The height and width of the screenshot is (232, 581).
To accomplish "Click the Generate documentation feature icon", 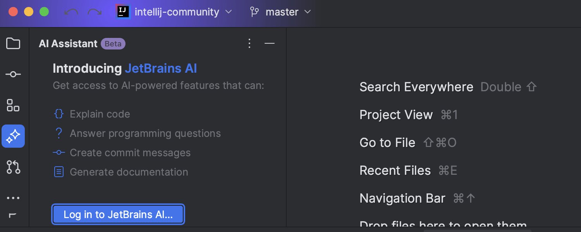I will (58, 172).
